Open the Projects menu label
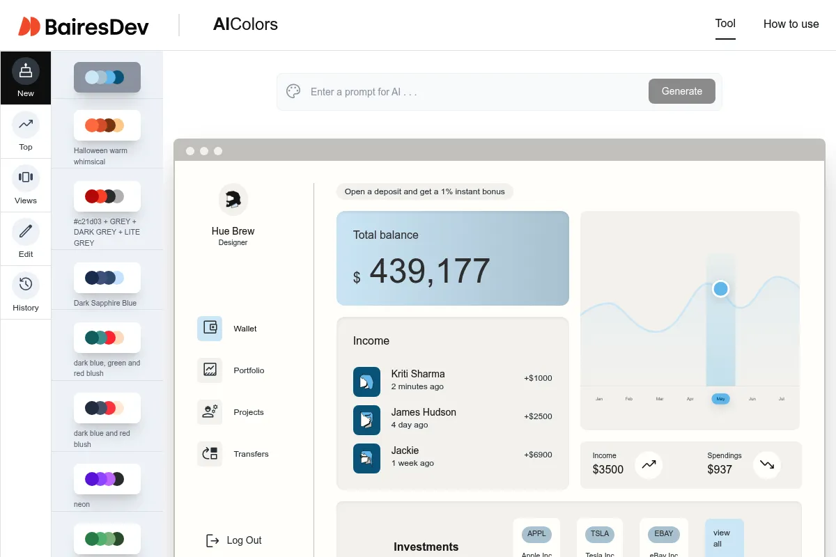 click(249, 412)
